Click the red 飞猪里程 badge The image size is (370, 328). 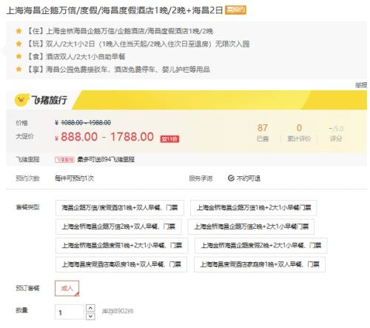[64, 160]
